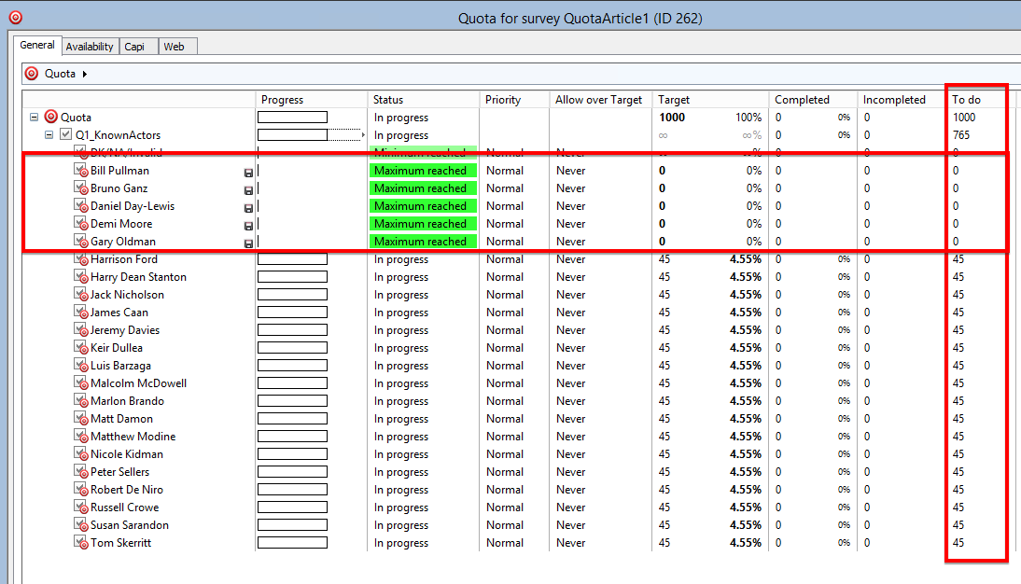This screenshot has height=584, width=1021.
Task: Click the quota target icon beside Harrison Ford
Action: [83, 261]
